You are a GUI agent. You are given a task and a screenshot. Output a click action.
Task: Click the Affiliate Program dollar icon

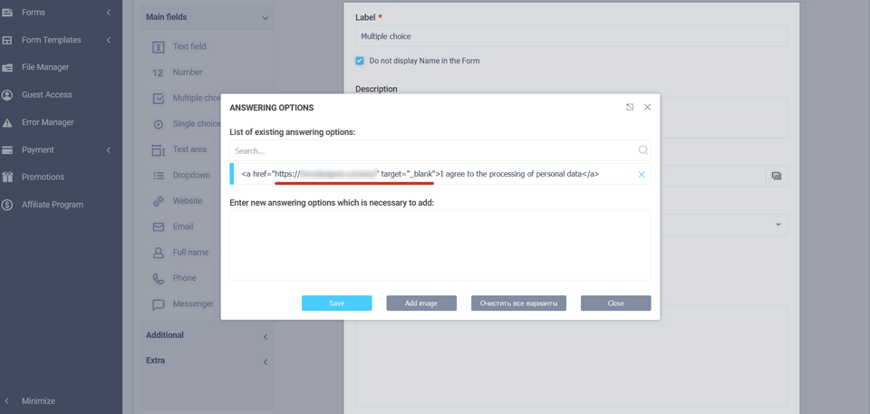click(x=8, y=205)
